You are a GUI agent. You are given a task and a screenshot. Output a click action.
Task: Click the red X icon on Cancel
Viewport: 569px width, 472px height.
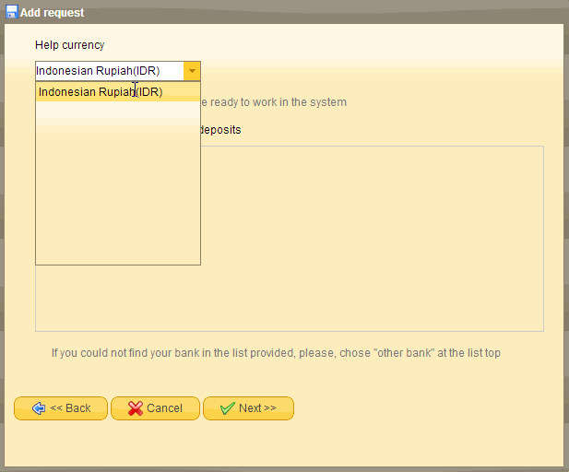(136, 408)
